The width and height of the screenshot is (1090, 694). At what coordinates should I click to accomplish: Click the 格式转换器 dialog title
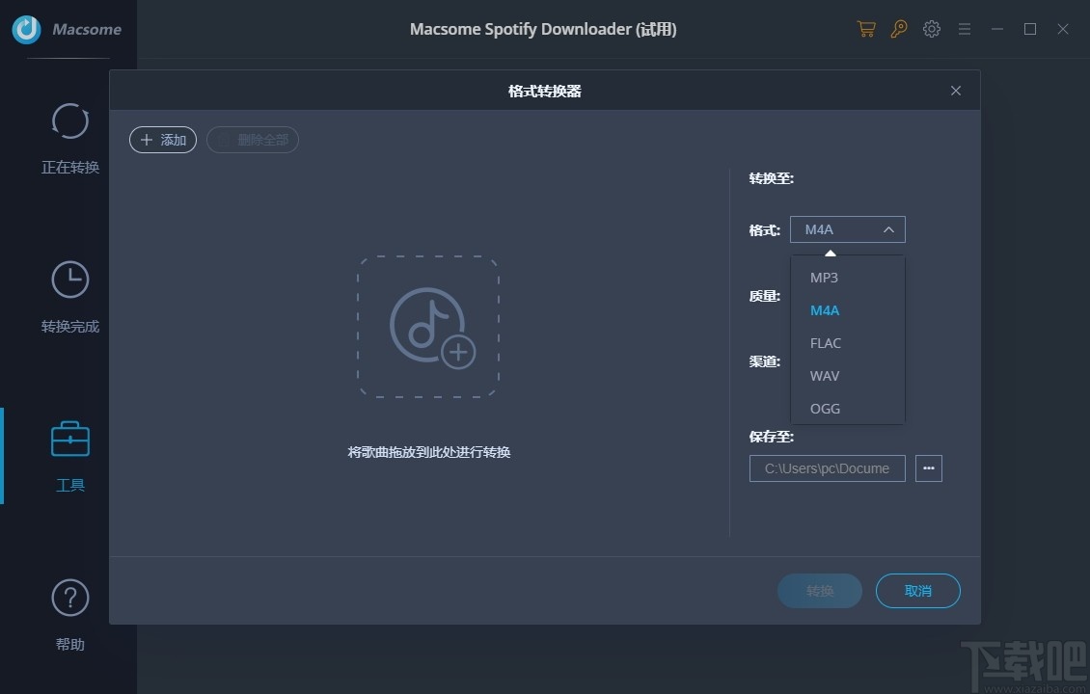[543, 90]
